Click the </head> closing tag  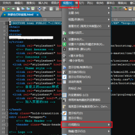coord(15,109)
